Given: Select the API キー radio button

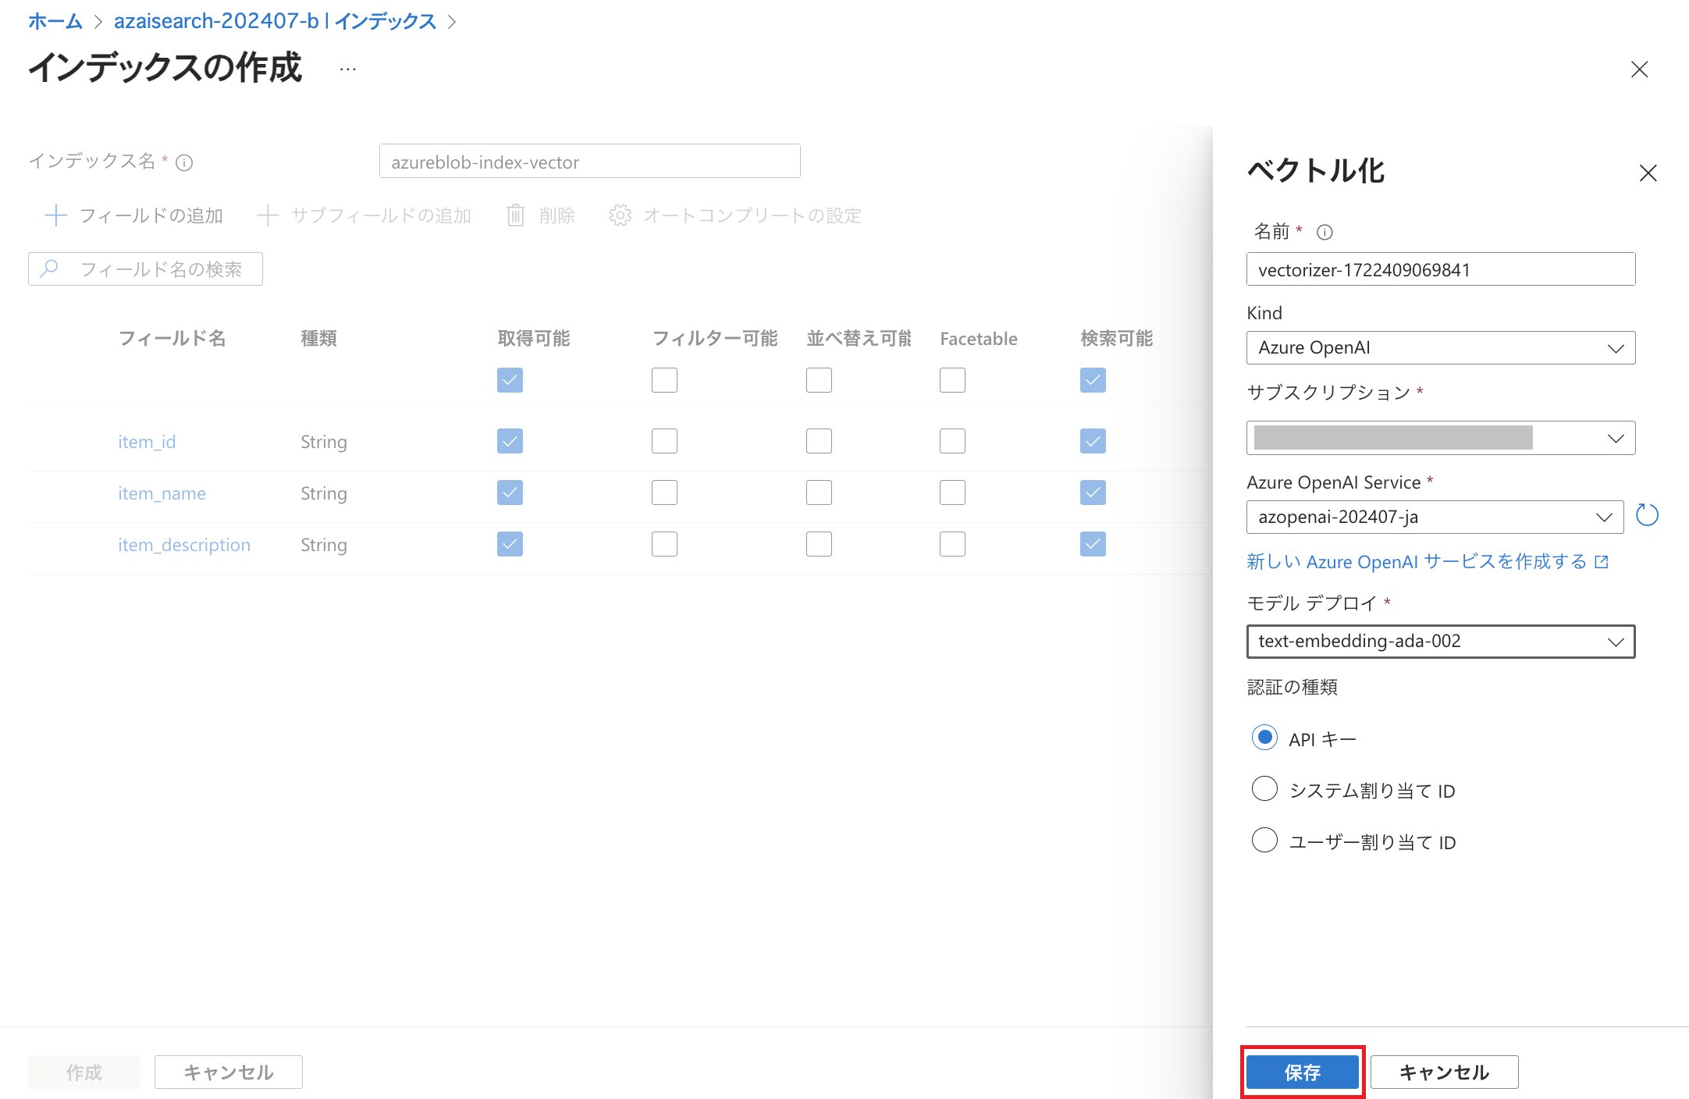Looking at the screenshot, I should click(x=1264, y=738).
